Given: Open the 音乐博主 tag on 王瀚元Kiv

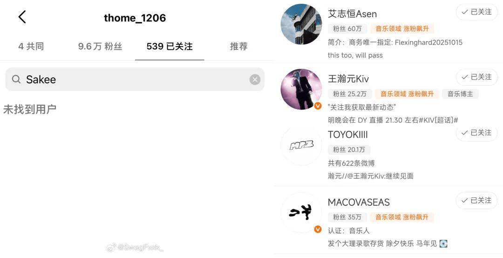Looking at the screenshot, I should [x=460, y=94].
